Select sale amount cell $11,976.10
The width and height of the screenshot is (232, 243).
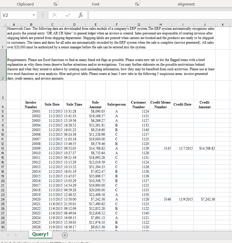coord(96,222)
